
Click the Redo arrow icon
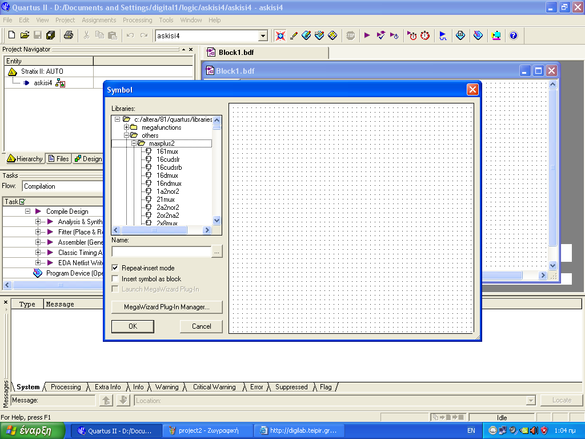[x=143, y=35]
